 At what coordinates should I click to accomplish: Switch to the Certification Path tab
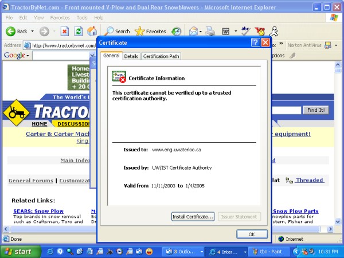click(x=161, y=56)
